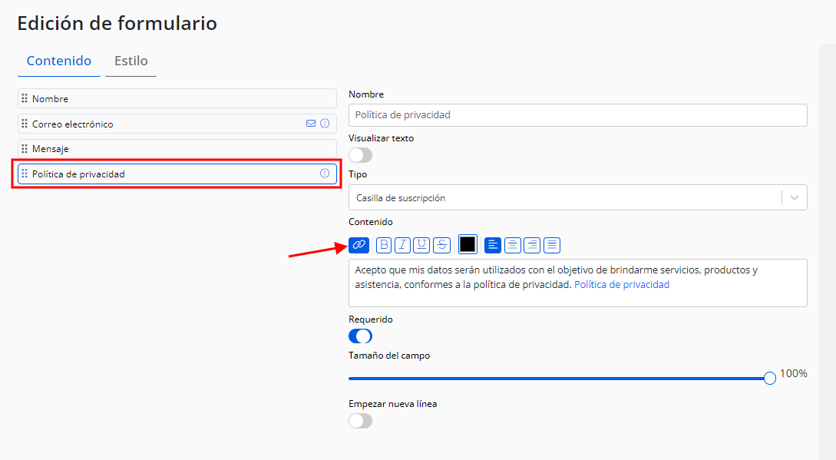
Task: Center-align the content text
Action: coord(512,245)
